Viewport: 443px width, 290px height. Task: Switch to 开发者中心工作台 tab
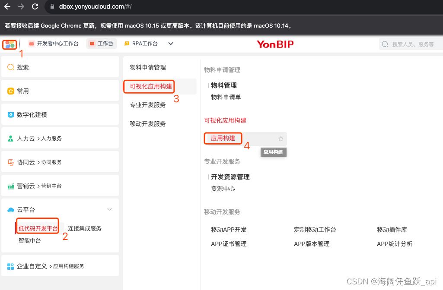[54, 44]
